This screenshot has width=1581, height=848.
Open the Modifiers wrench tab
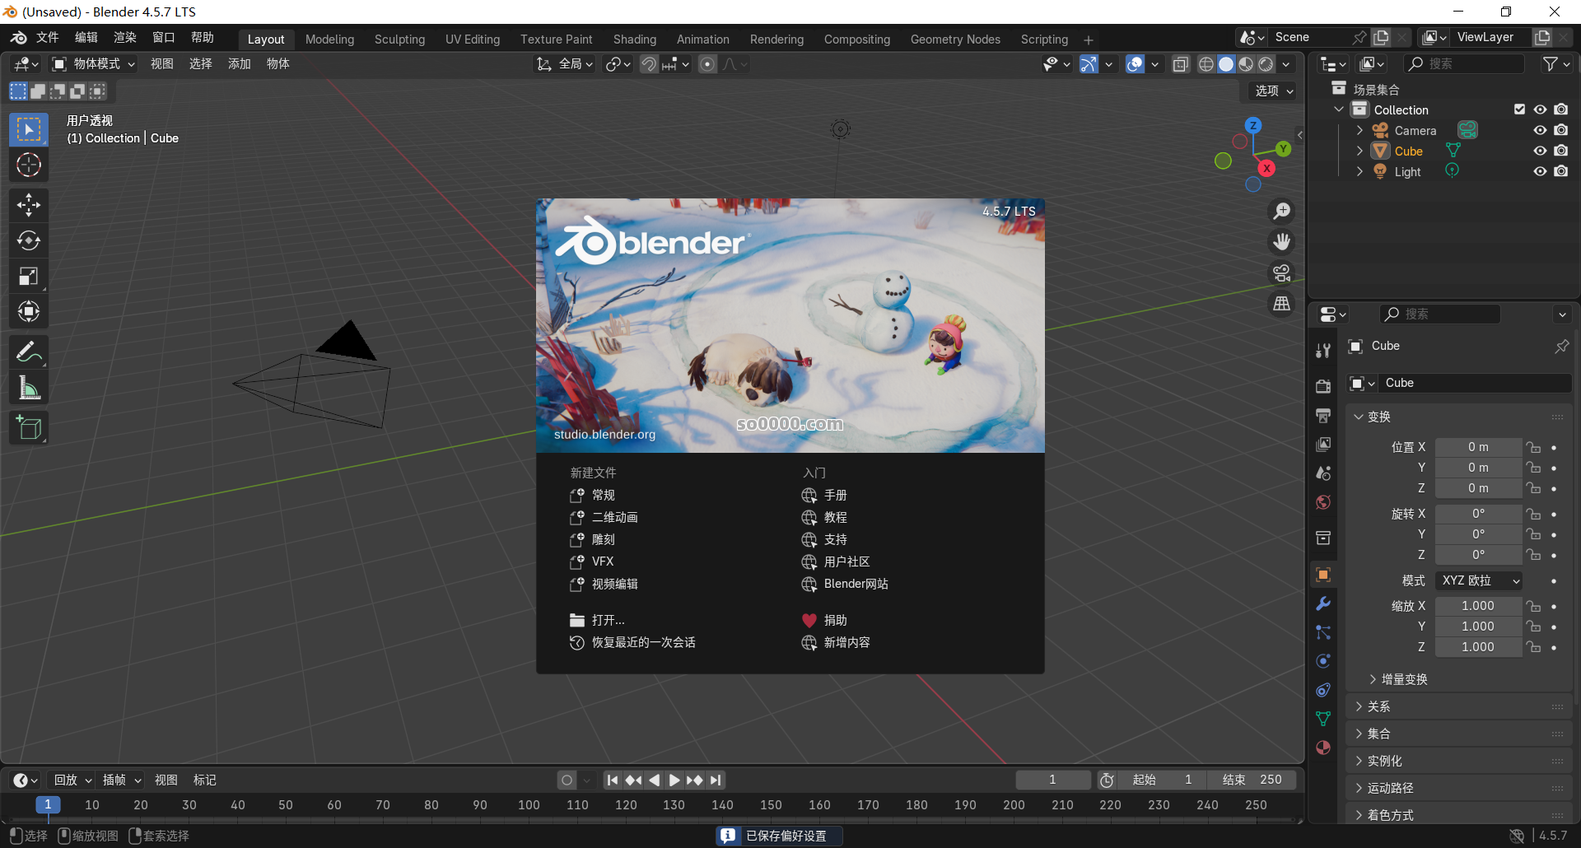(1323, 603)
